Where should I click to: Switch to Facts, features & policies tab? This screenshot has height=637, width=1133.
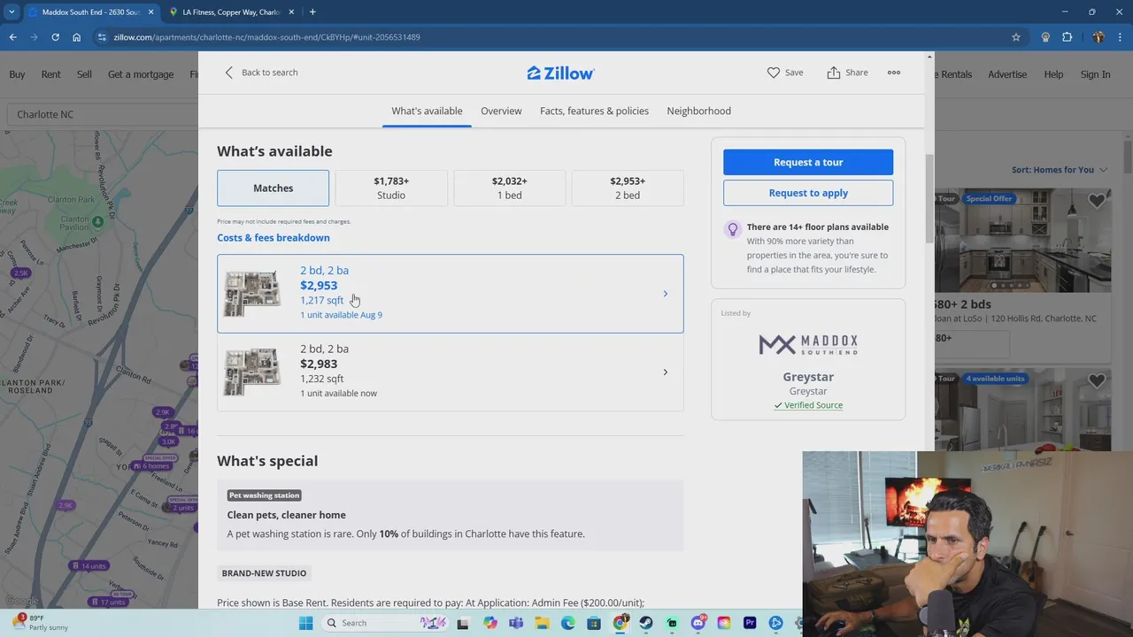tap(594, 111)
